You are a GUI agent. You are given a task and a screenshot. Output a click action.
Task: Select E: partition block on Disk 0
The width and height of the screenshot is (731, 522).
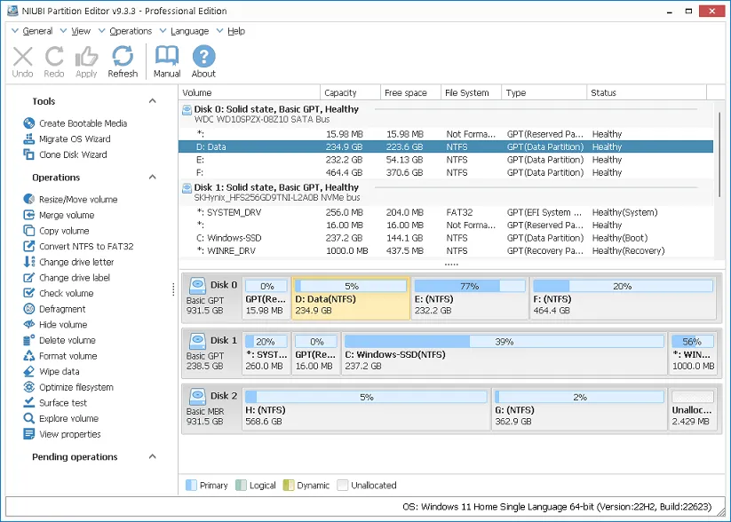point(468,297)
